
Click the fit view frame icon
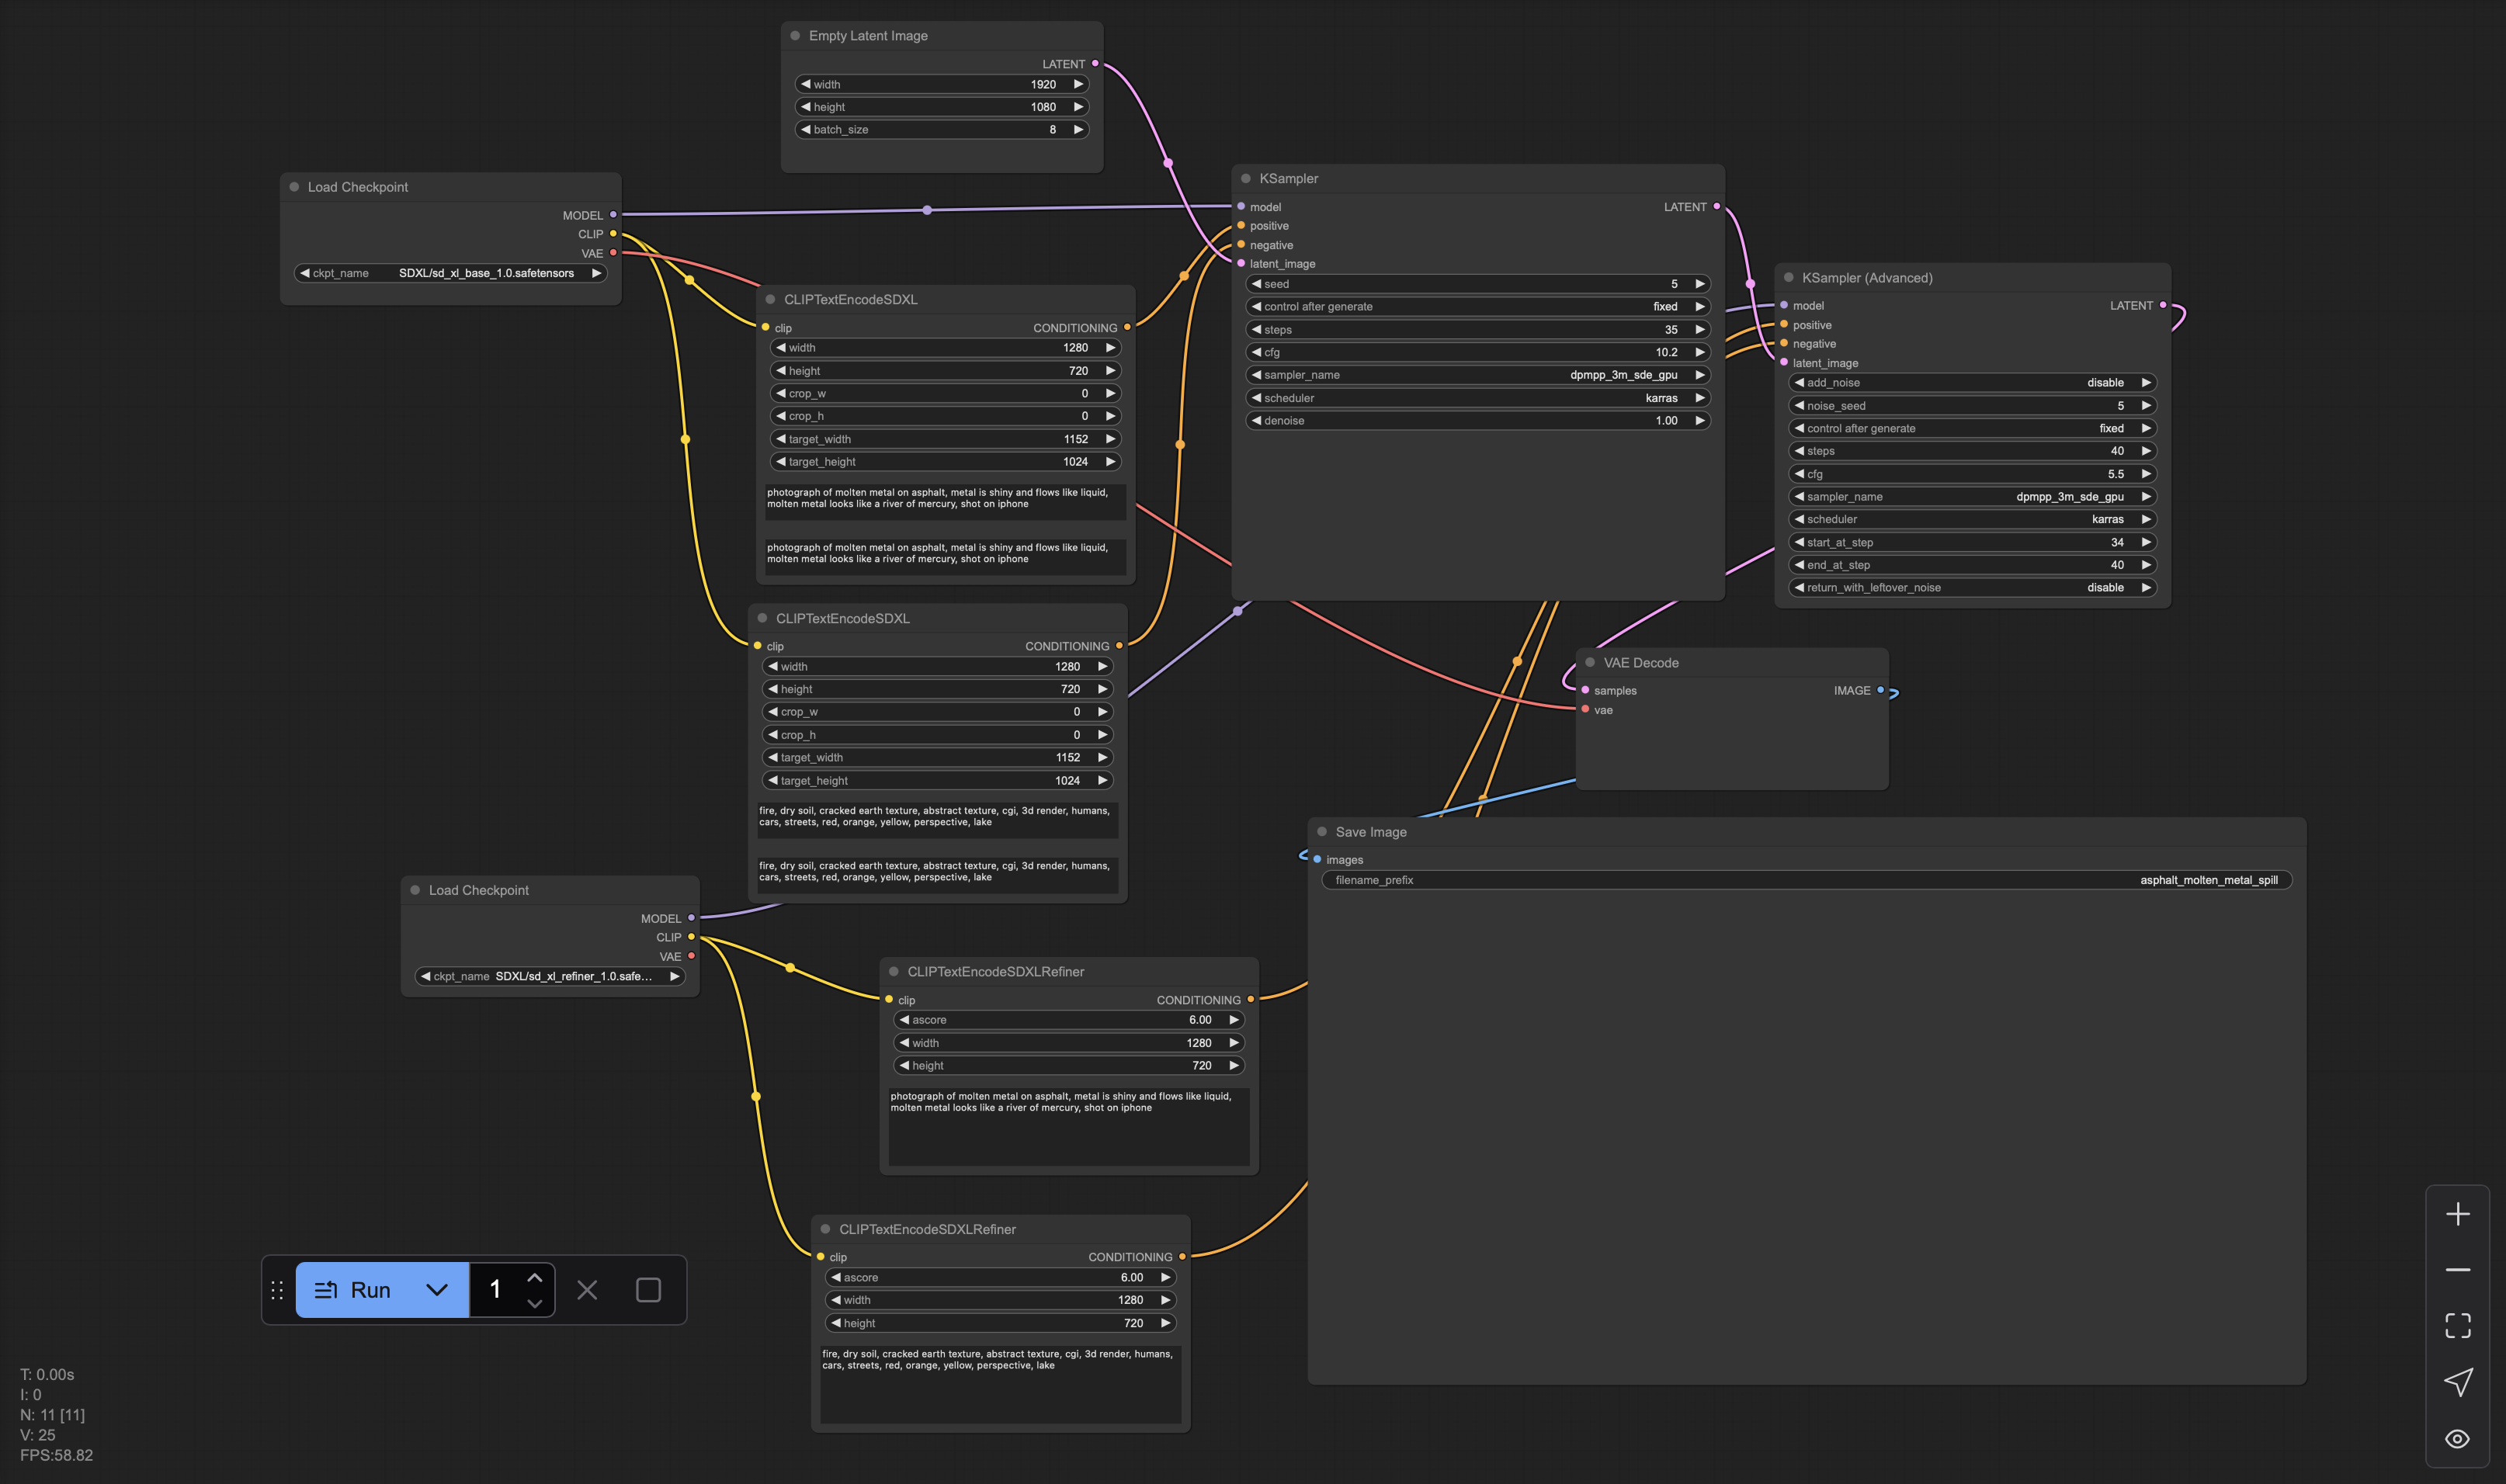coord(2457,1326)
